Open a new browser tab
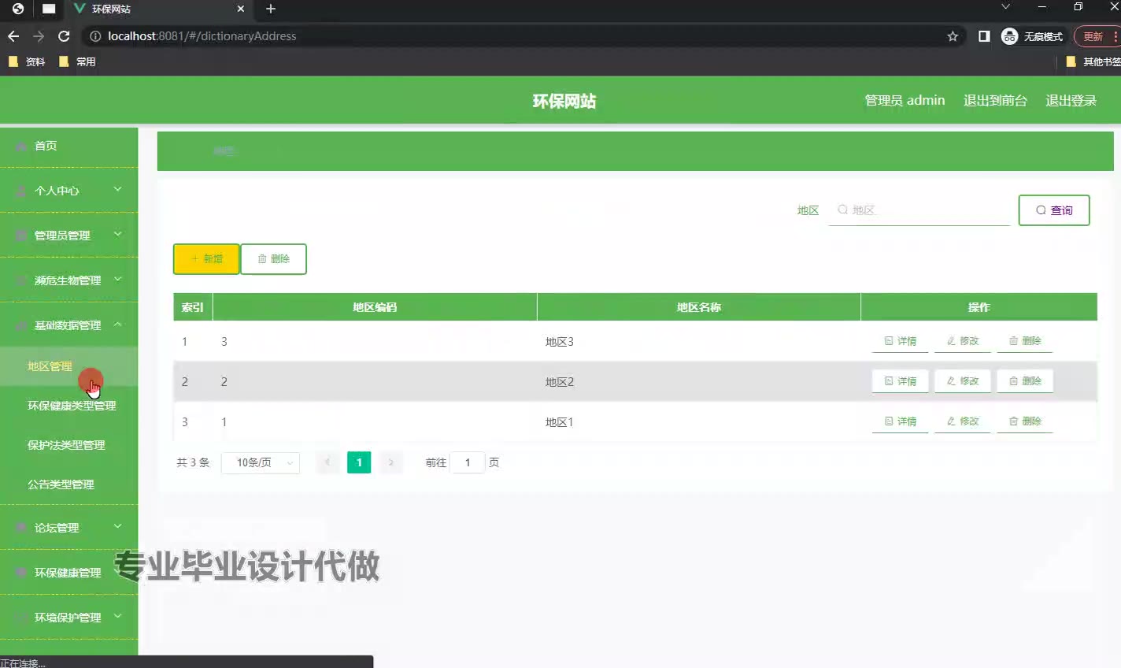1121x668 pixels. point(271,9)
